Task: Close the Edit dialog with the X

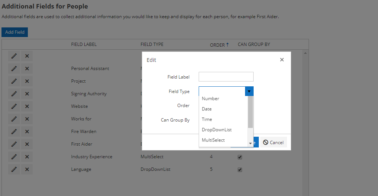Action: tap(282, 60)
